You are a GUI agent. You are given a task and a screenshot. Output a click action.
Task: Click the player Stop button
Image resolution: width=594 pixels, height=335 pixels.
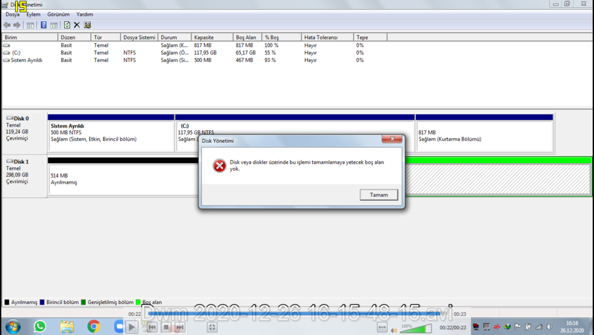[166, 327]
